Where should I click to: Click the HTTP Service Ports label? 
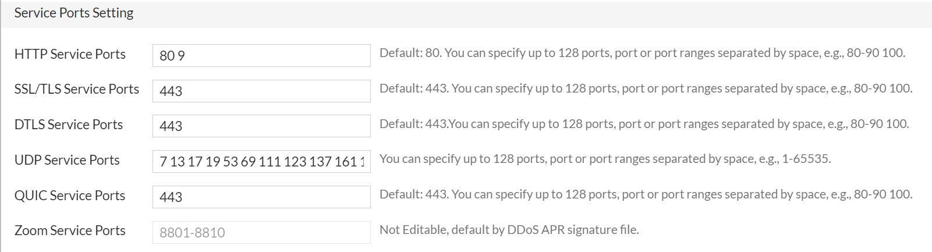click(x=70, y=54)
